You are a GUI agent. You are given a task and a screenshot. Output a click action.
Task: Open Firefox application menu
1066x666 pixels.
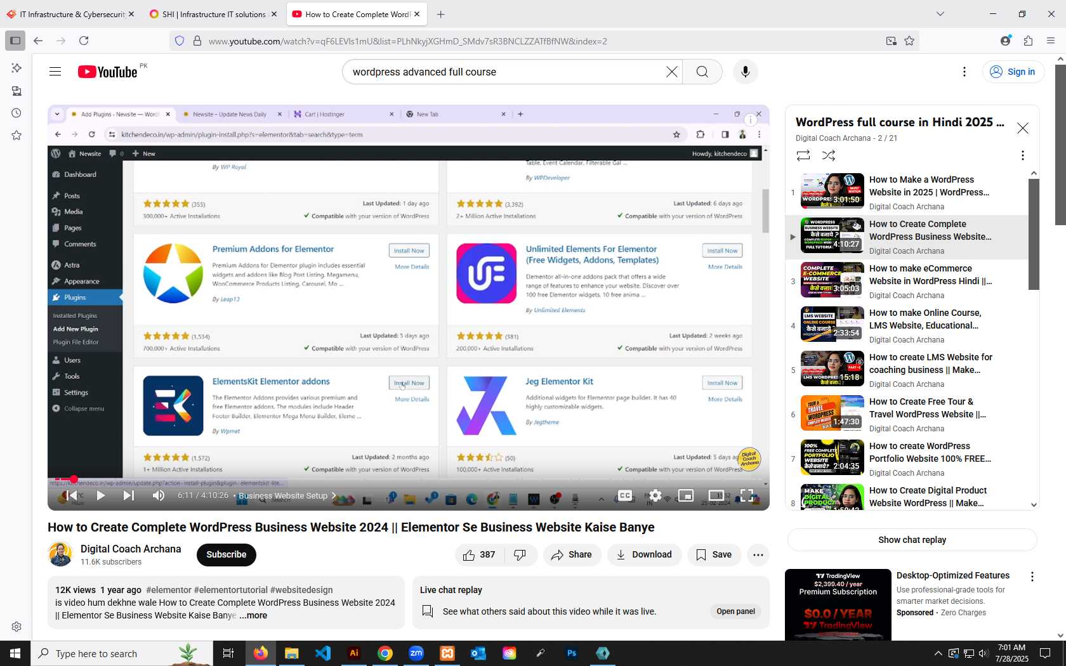coord(1051,41)
